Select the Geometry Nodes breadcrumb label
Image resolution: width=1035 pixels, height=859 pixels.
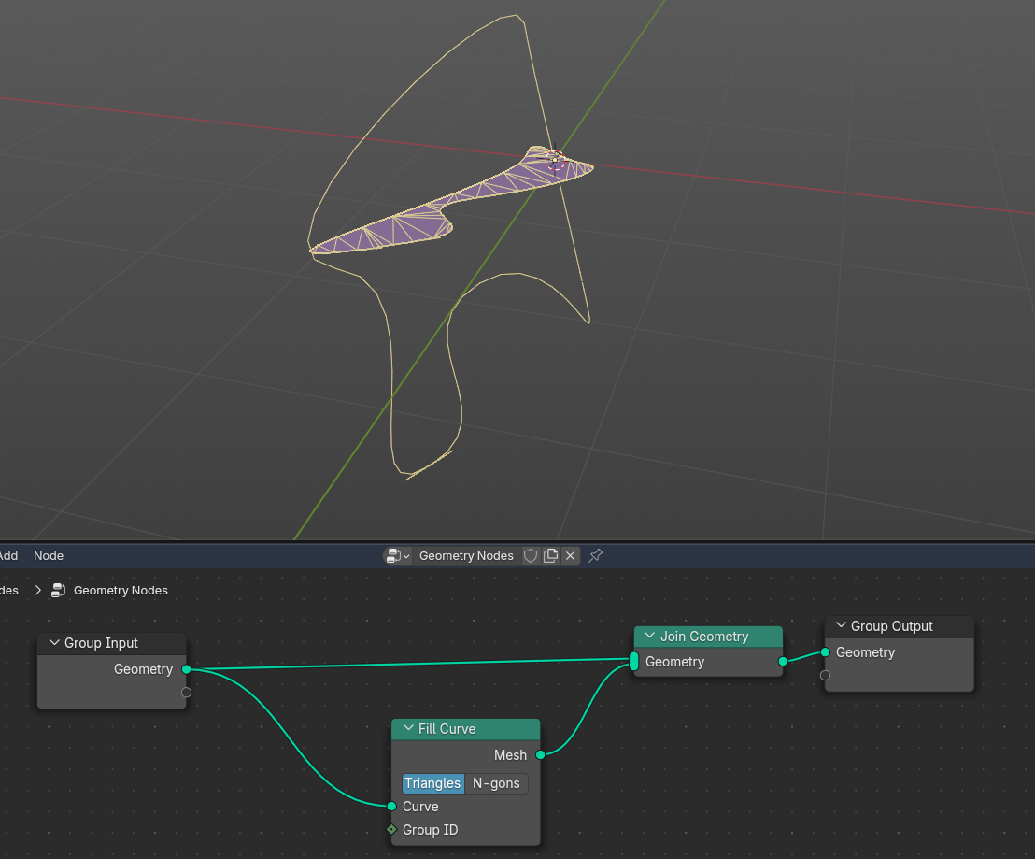121,591
